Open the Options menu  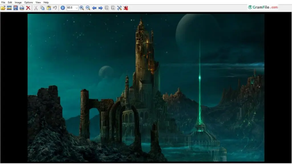29,2
